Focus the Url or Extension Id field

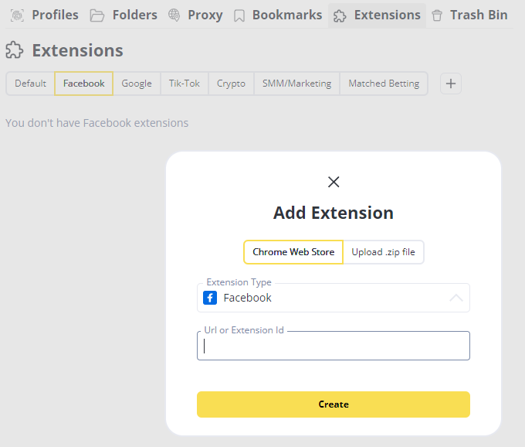334,346
